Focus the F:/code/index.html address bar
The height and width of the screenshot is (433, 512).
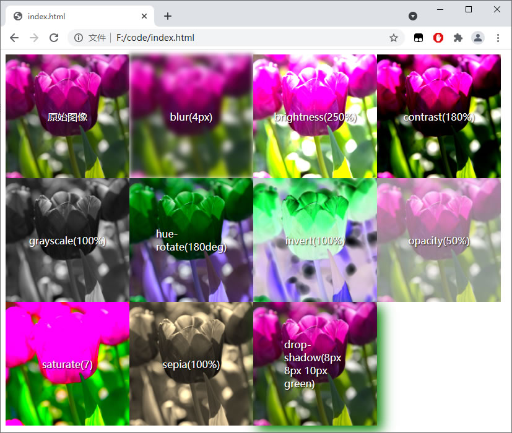point(236,38)
